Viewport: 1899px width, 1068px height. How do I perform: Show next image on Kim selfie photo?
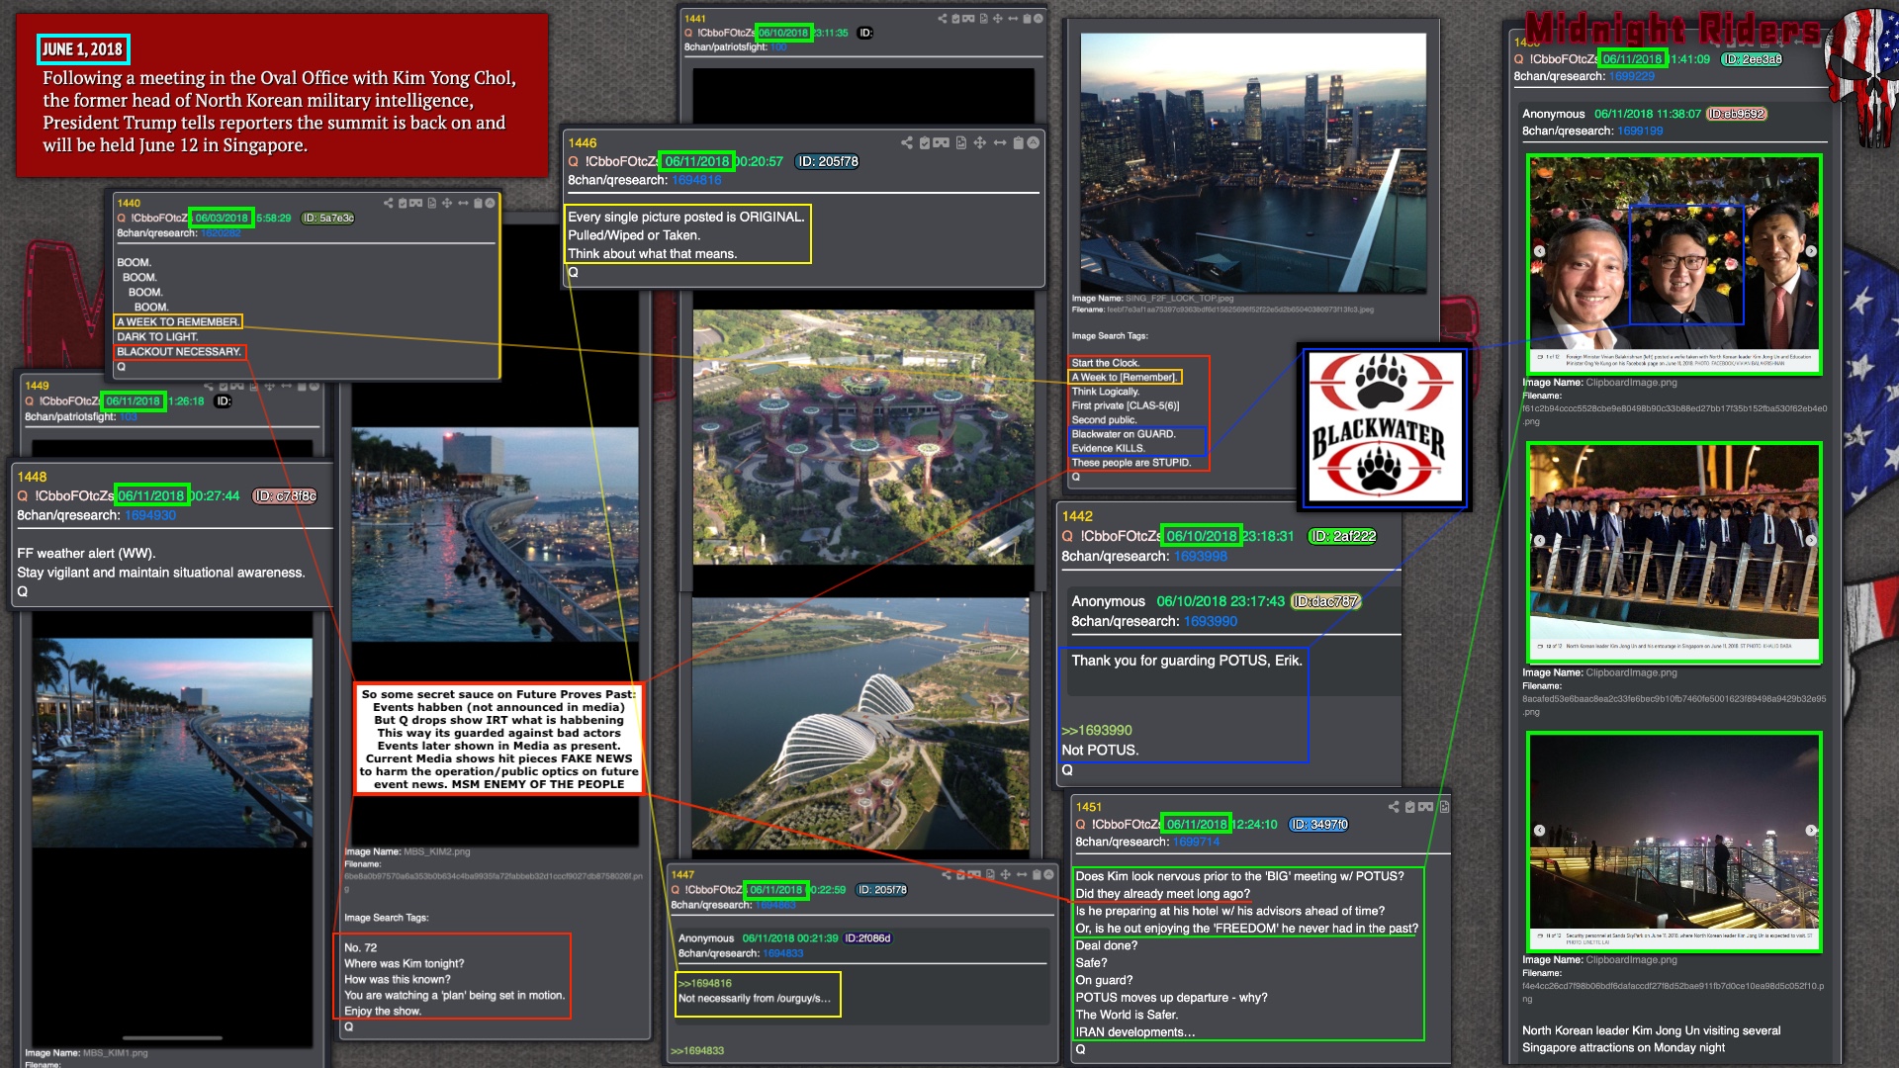[1811, 251]
